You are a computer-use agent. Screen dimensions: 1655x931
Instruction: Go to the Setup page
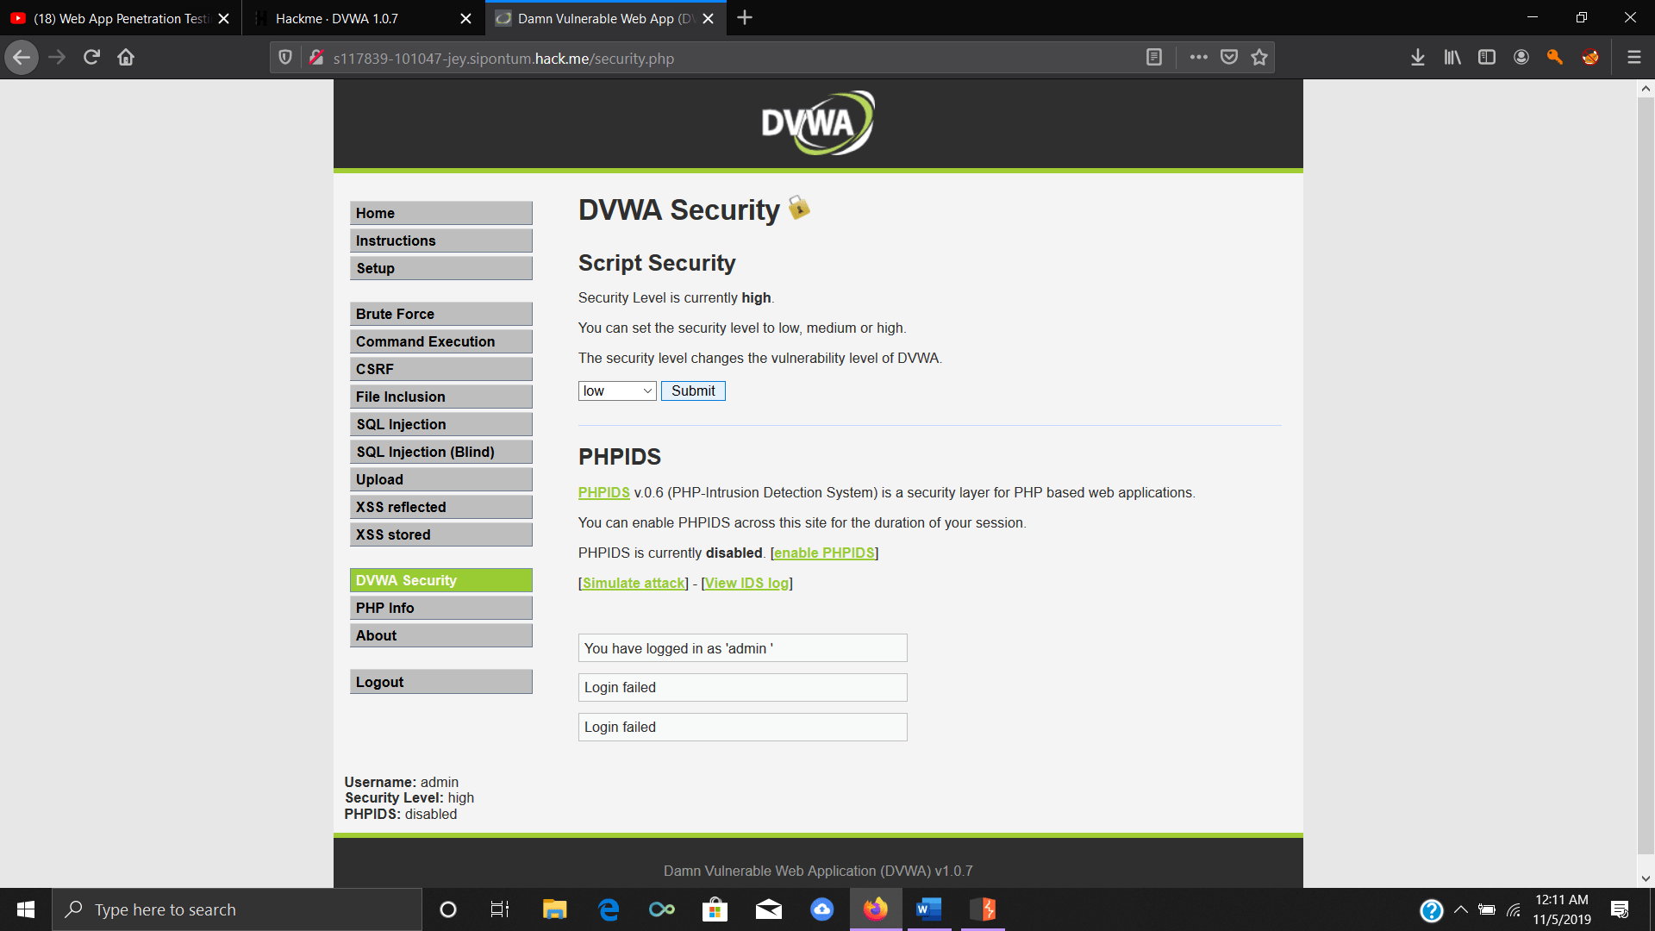click(x=441, y=268)
